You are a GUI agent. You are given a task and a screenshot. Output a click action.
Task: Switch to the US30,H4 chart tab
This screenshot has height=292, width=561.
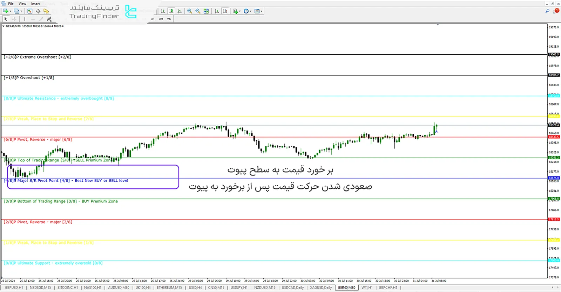pyautogui.click(x=195, y=288)
